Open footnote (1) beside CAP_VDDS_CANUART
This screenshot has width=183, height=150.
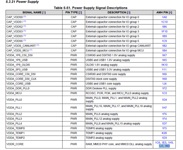click(x=38, y=45)
